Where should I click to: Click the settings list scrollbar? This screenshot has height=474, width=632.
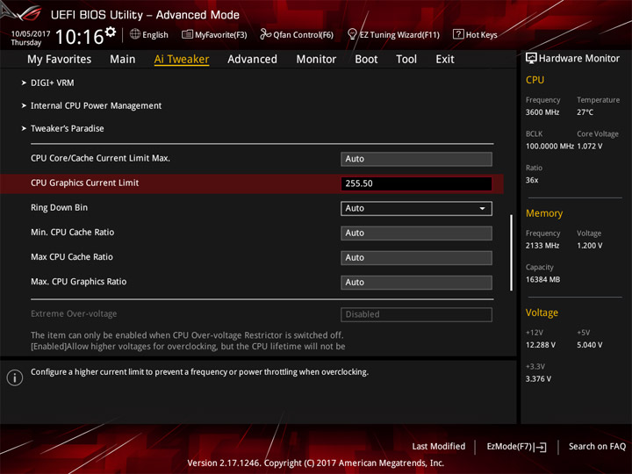tap(512, 253)
